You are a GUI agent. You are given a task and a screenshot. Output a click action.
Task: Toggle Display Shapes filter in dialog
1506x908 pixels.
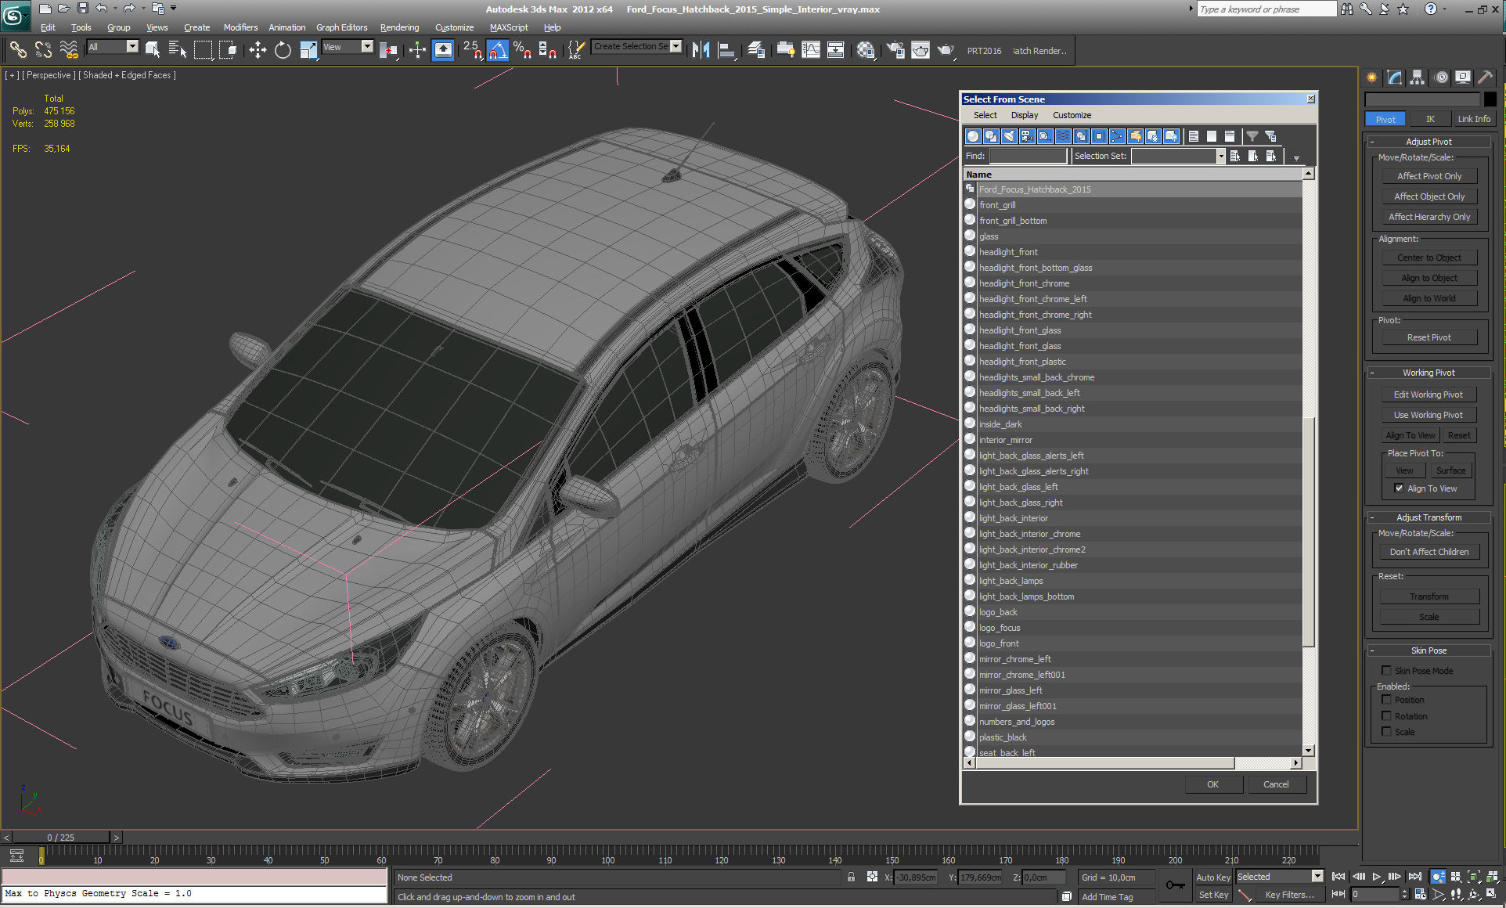click(x=991, y=136)
